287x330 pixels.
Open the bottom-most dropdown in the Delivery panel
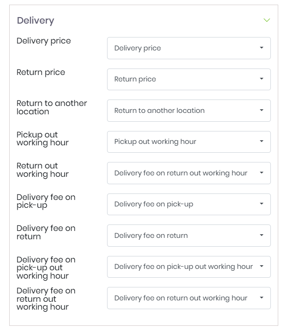click(188, 298)
